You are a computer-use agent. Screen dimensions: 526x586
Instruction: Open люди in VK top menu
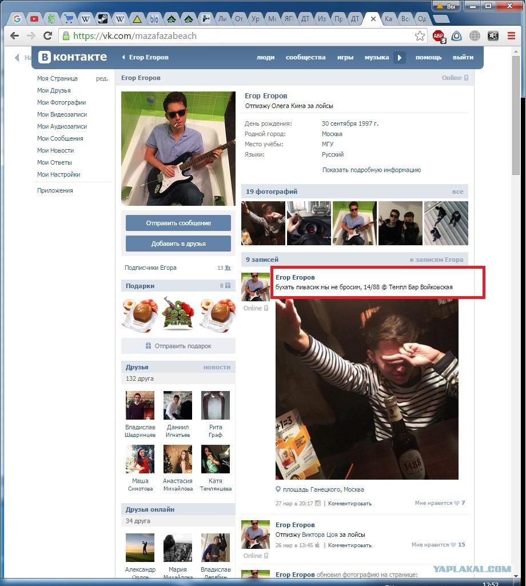click(x=265, y=58)
